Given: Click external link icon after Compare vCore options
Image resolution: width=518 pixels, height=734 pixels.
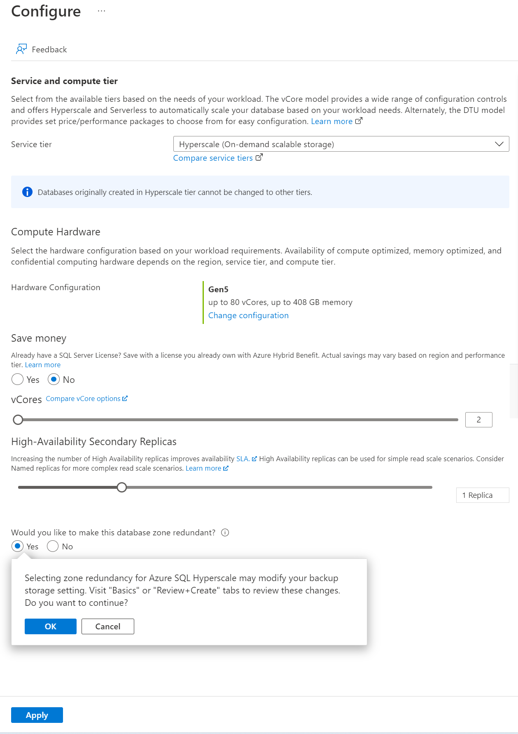Looking at the screenshot, I should (125, 399).
